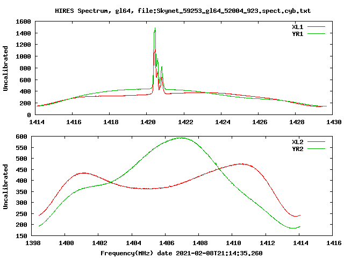Click the 450 y-axis tick label

coord(21,170)
